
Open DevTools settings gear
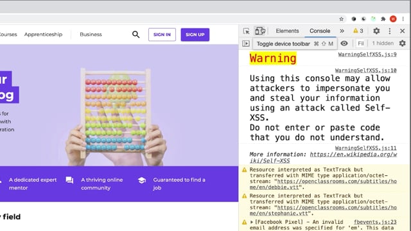376,31
